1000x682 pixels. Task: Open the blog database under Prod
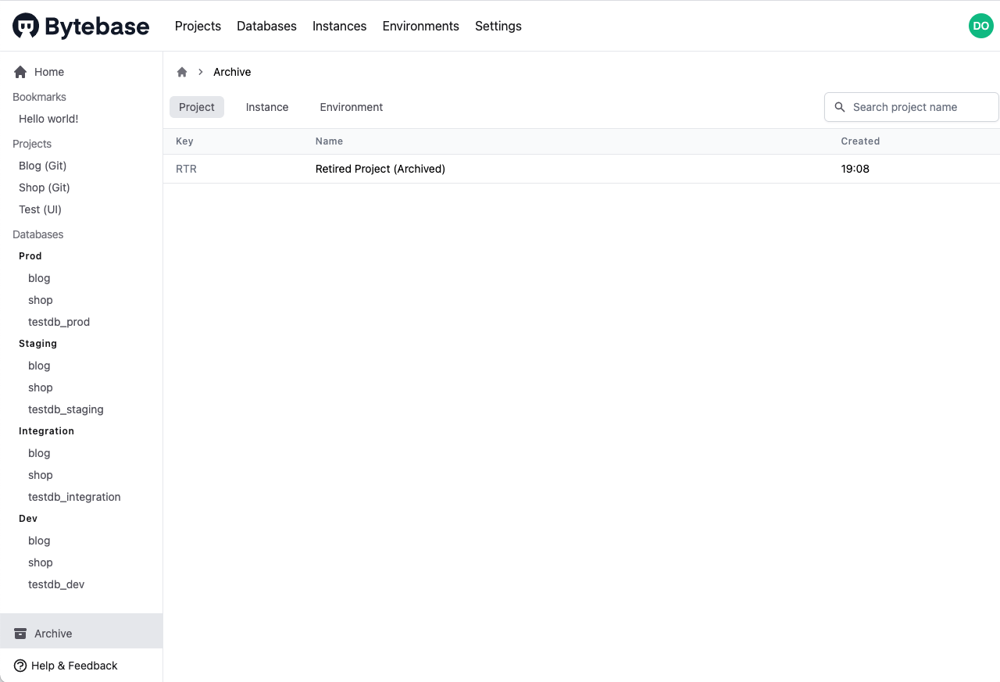pyautogui.click(x=39, y=278)
